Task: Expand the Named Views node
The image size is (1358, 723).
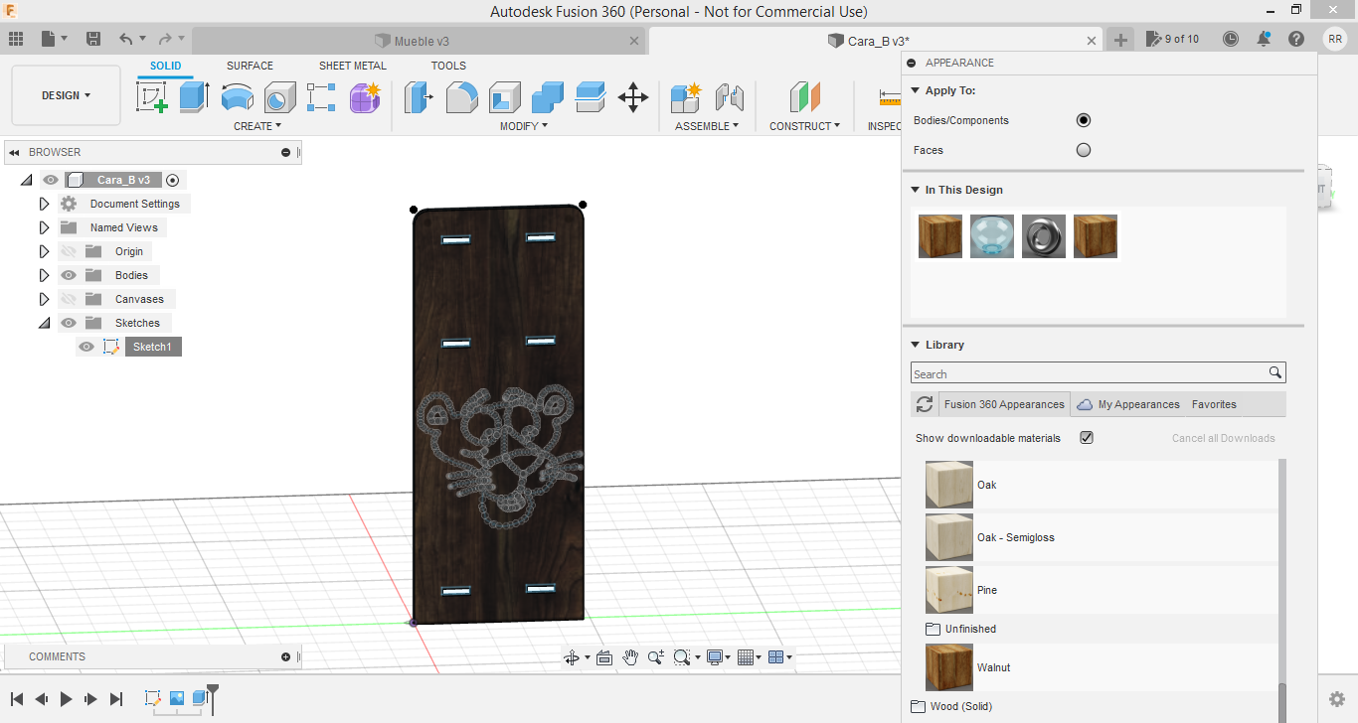Action: 44,227
